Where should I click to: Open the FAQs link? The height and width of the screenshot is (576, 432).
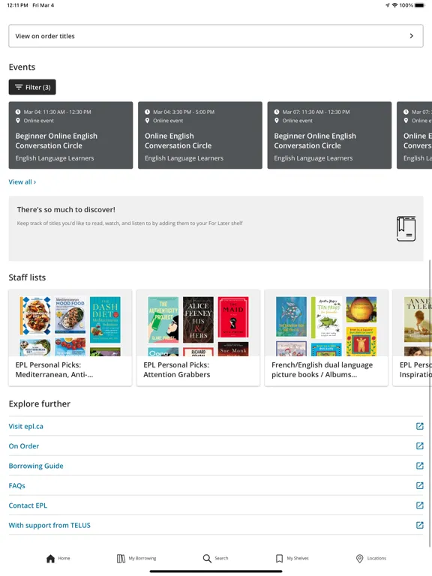click(x=17, y=486)
